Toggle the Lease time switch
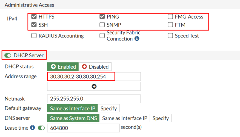The height and width of the screenshot is (137, 240). pyautogui.click(x=41, y=128)
